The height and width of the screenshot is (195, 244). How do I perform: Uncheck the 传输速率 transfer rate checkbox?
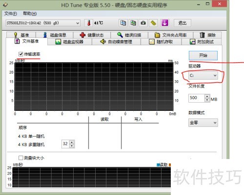[x=20, y=54]
